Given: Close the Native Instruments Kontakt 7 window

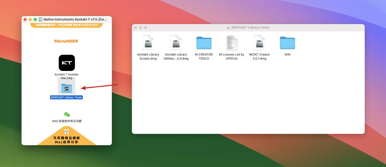Looking at the screenshot, I should [25, 19].
